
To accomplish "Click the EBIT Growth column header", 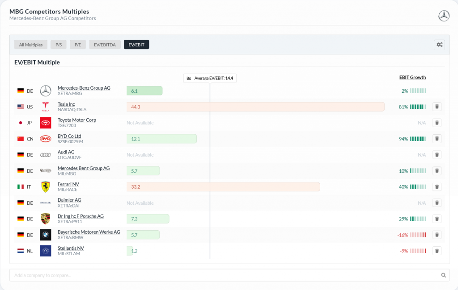I will tap(412, 77).
